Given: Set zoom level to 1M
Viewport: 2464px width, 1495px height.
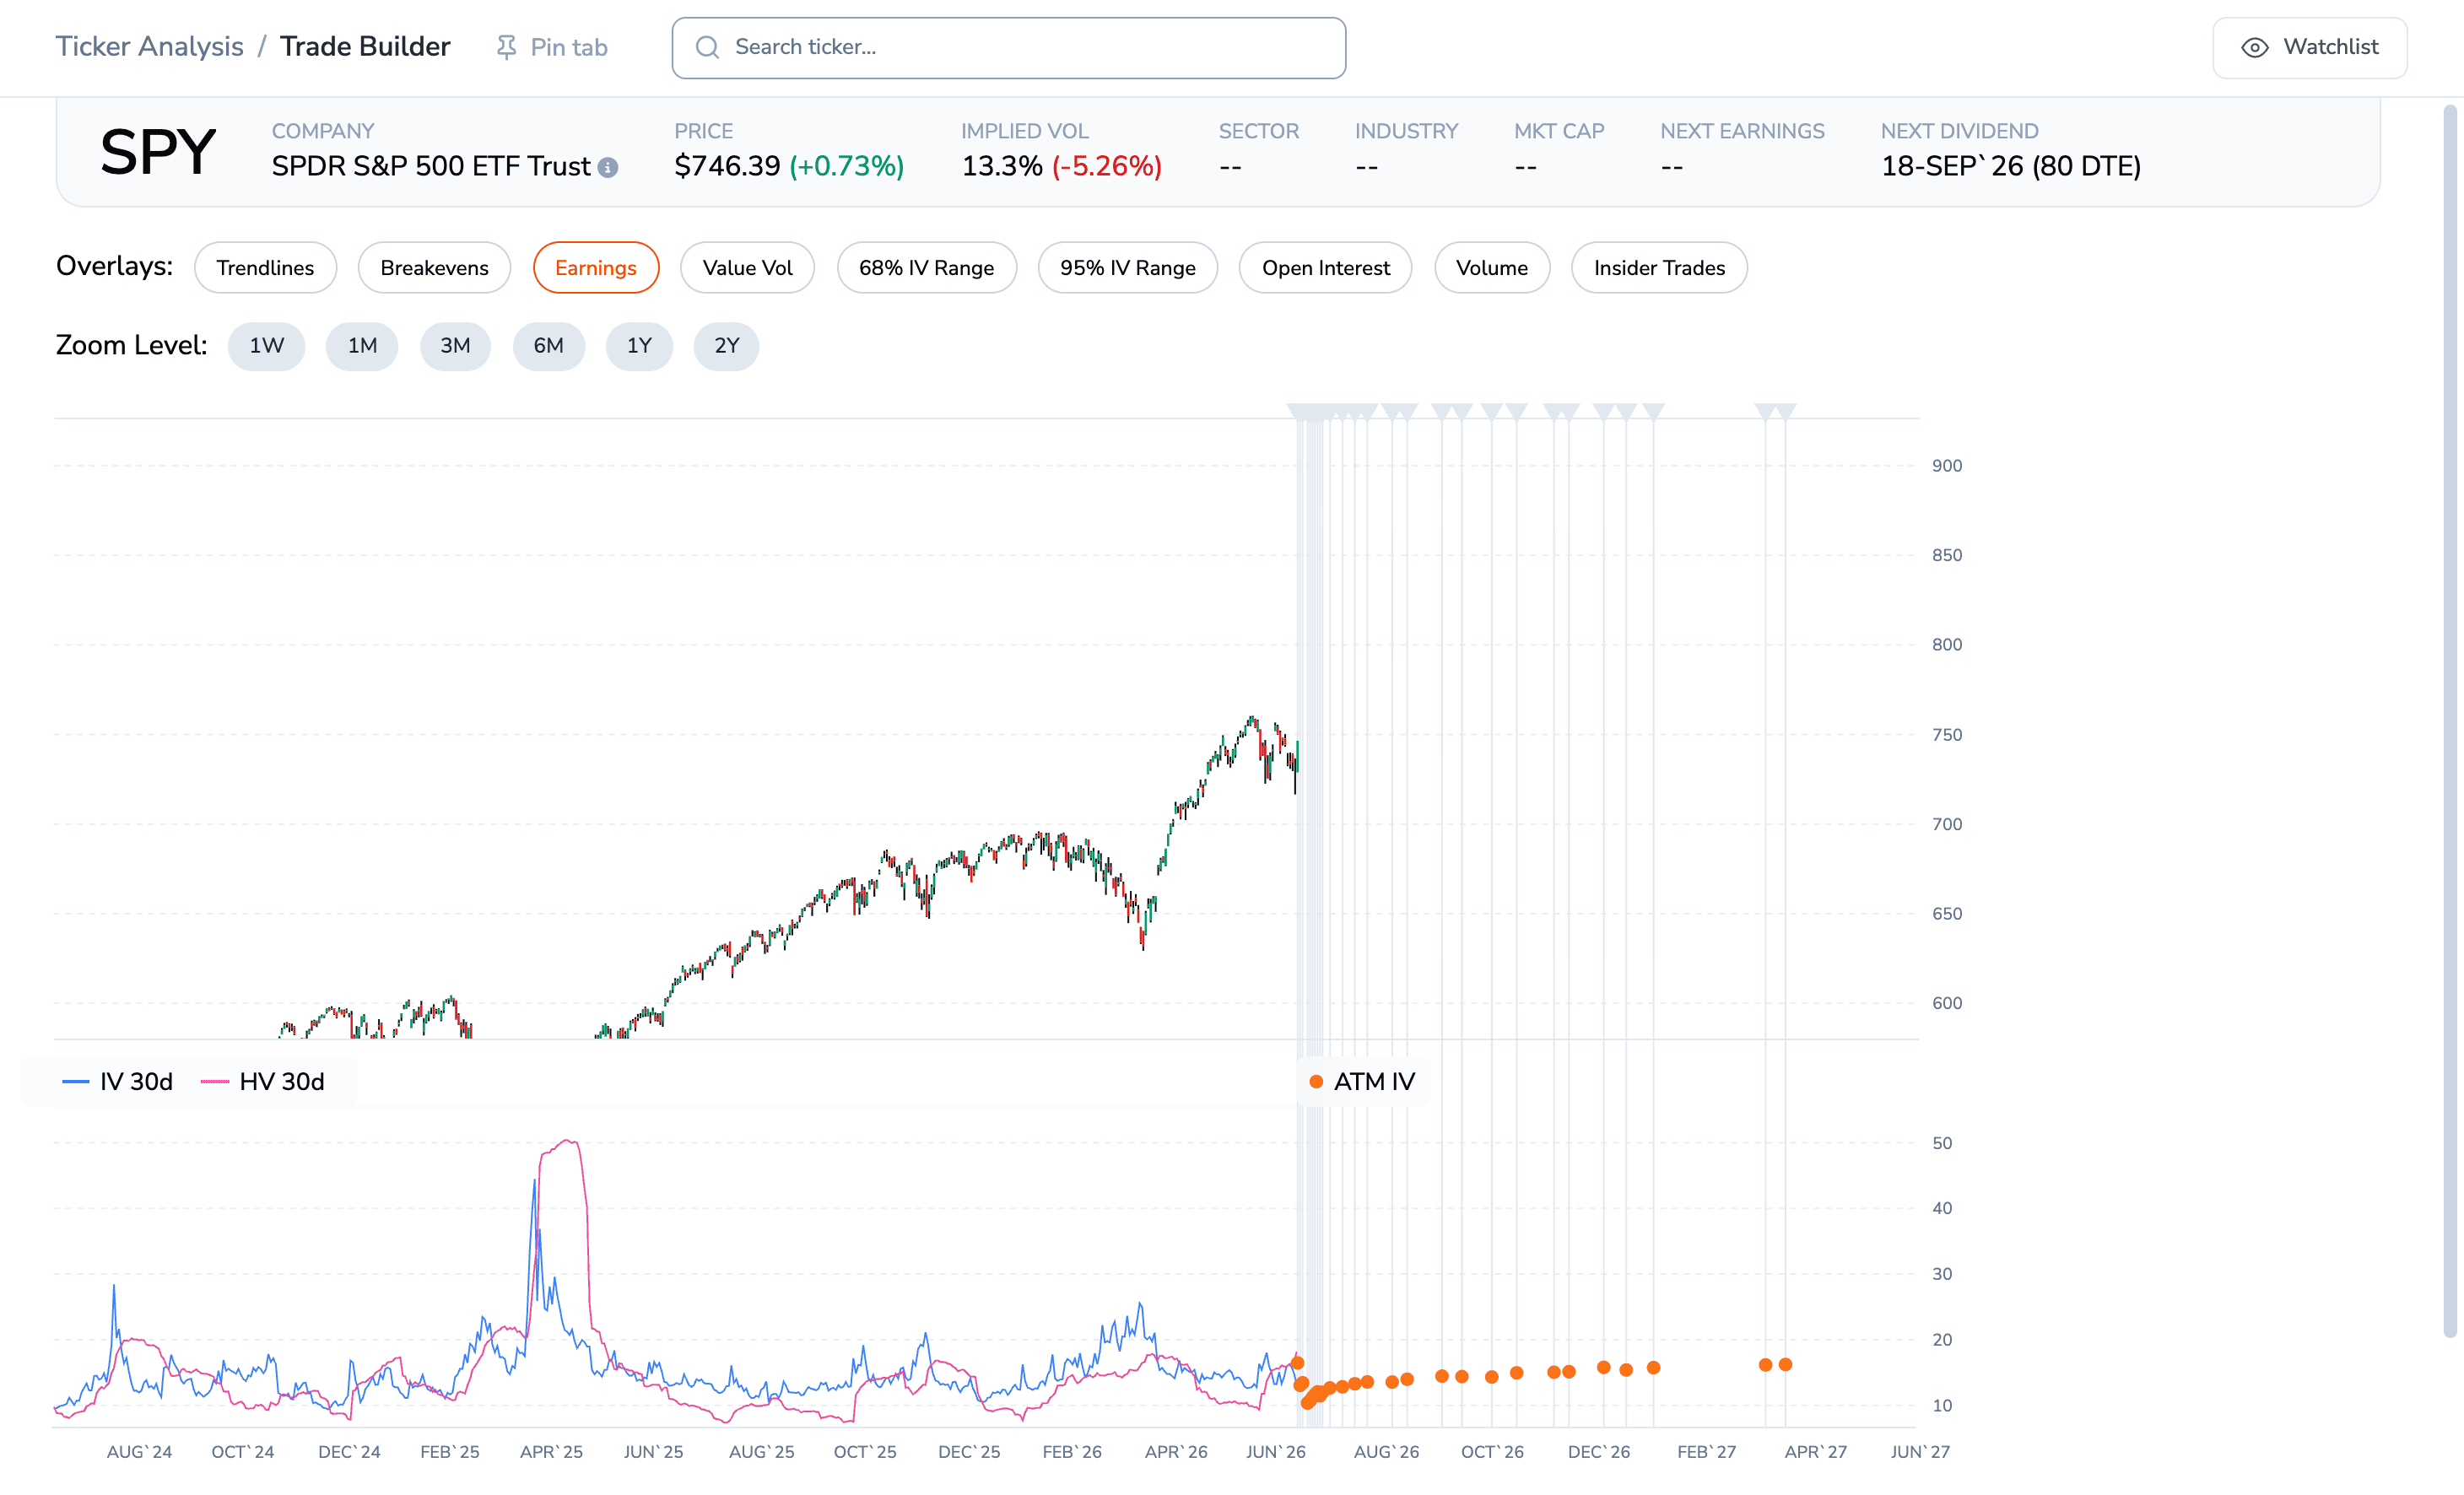Looking at the screenshot, I should tap(362, 346).
